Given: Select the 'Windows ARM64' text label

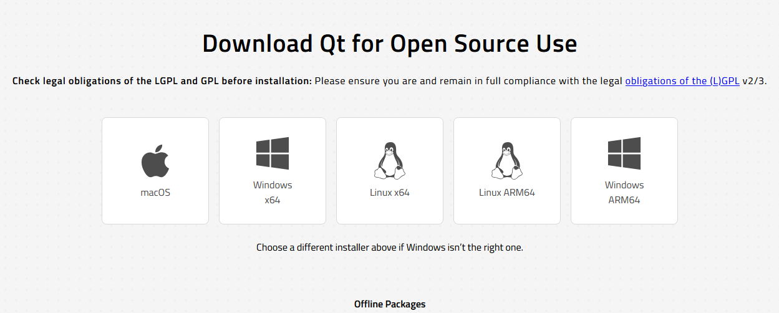Looking at the screenshot, I should (624, 193).
